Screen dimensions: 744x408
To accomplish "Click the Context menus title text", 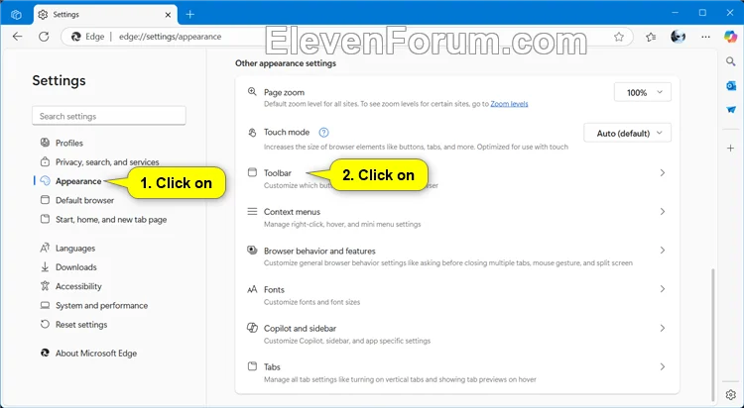I will pyautogui.click(x=292, y=212).
